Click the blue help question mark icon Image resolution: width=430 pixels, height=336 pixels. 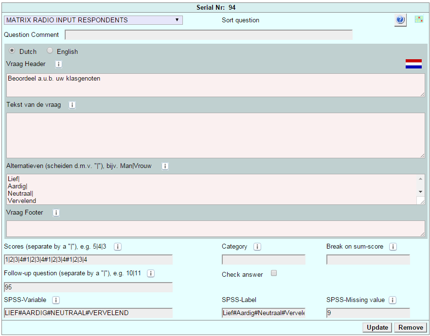pos(400,20)
